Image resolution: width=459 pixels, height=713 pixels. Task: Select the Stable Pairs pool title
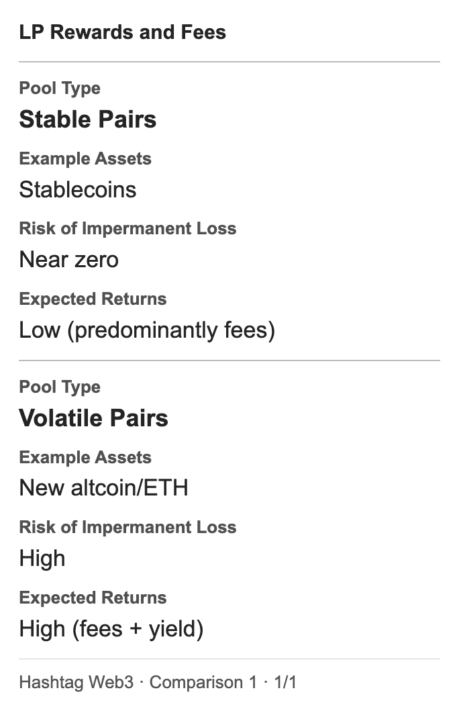point(88,120)
